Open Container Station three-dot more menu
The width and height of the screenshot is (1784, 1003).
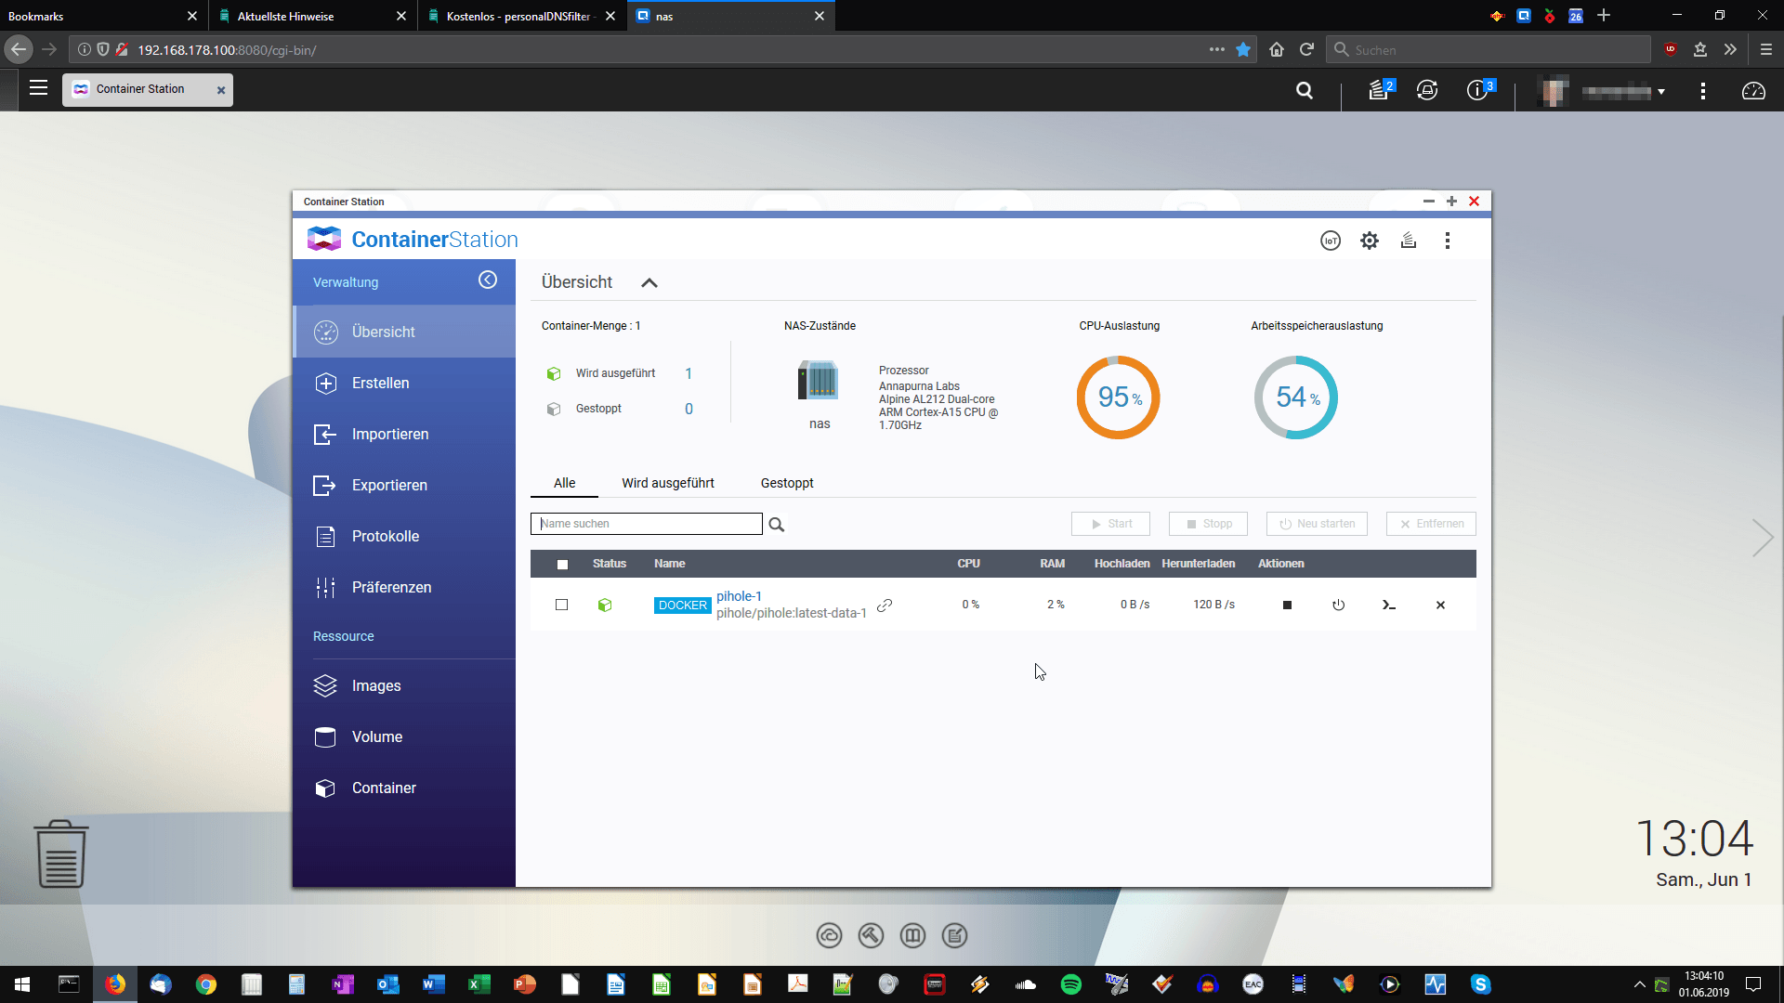pos(1448,241)
